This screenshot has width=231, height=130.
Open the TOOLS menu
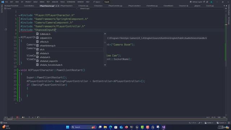tap(62, 2)
